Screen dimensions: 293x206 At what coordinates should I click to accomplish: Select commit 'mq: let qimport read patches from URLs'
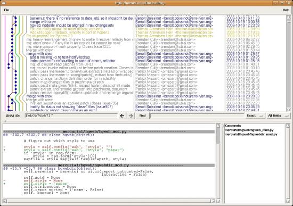(61, 64)
